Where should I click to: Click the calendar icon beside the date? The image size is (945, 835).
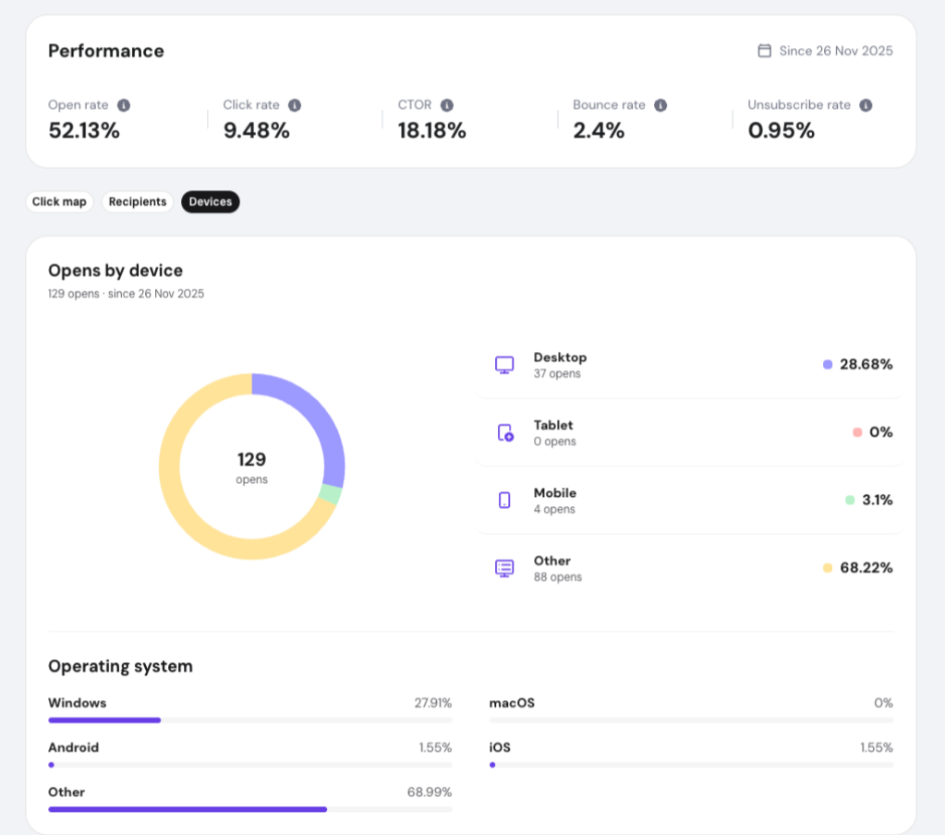[764, 51]
